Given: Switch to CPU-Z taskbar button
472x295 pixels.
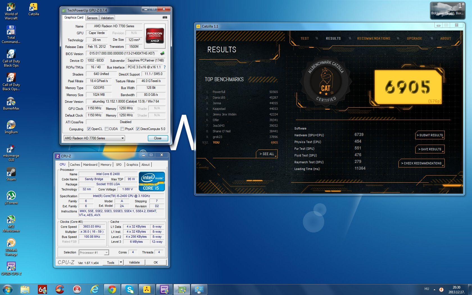Looking at the screenshot, I should point(164,289).
